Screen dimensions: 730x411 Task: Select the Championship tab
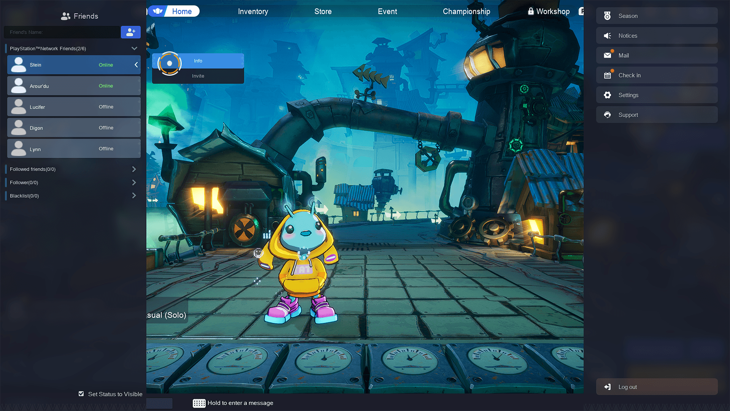pyautogui.click(x=466, y=11)
